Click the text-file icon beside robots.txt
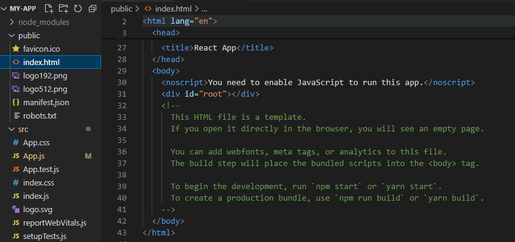 point(16,116)
